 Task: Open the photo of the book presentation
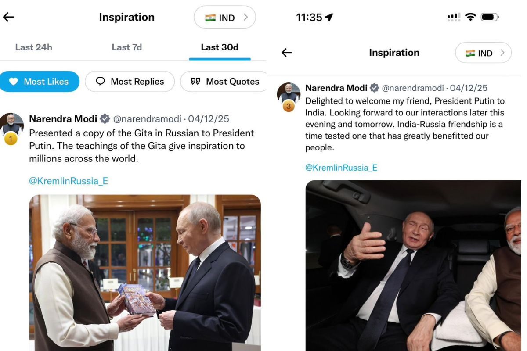pos(145,272)
